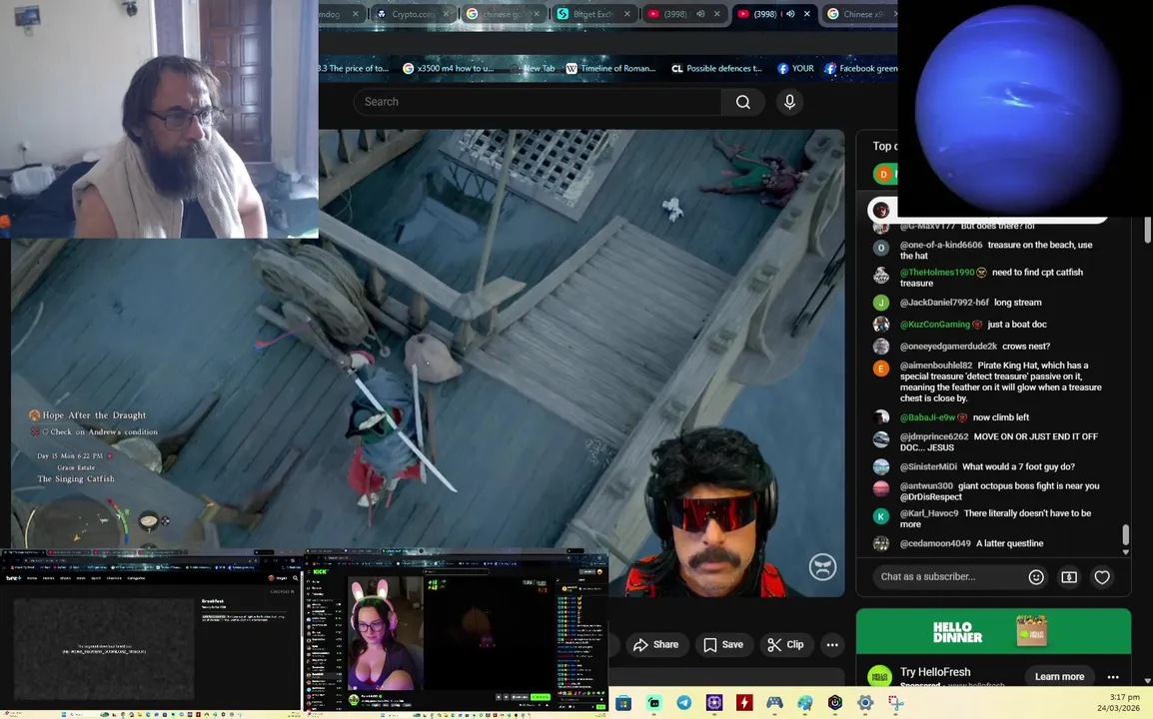
Task: Open Telegram from the taskbar
Action: 683,703
